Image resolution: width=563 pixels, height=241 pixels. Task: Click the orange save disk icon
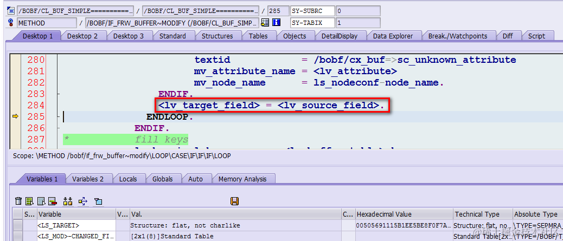click(x=235, y=201)
